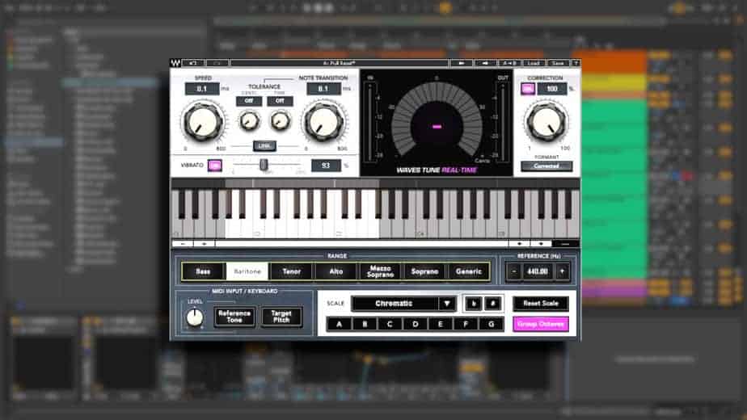Viewport: 747px width, 420px height.
Task: Select root note C
Action: [x=390, y=324]
